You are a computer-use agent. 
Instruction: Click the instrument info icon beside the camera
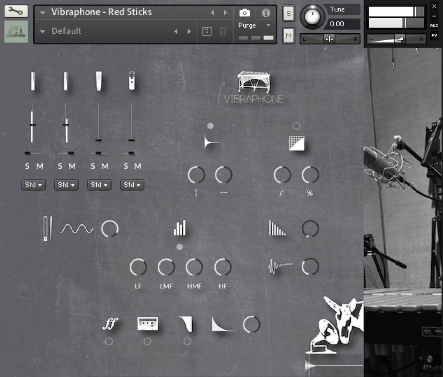[x=265, y=12]
